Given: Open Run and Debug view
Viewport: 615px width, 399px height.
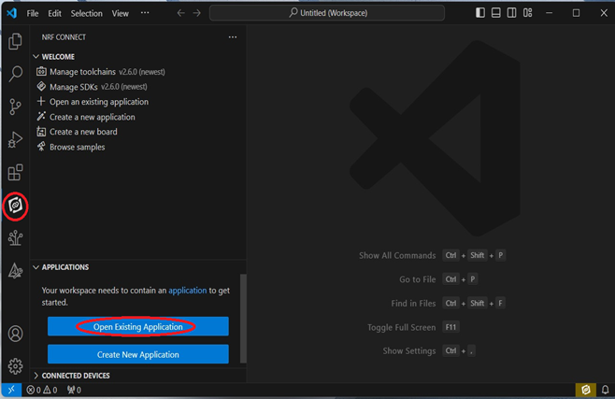Looking at the screenshot, I should pos(15,140).
